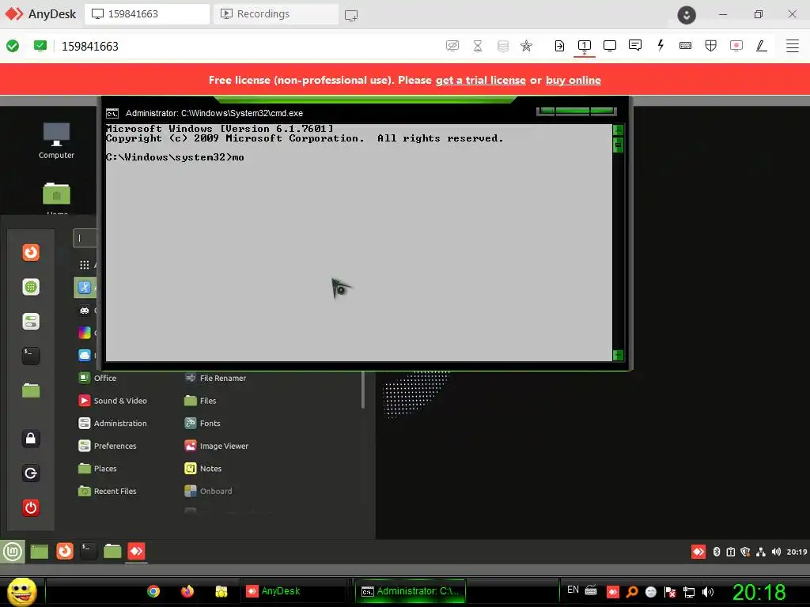Viewport: 810px width, 607px height.
Task: Follow the 'get a trial license' link
Action: [480, 80]
